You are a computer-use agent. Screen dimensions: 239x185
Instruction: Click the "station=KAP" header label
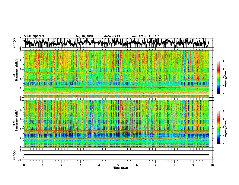(112, 36)
